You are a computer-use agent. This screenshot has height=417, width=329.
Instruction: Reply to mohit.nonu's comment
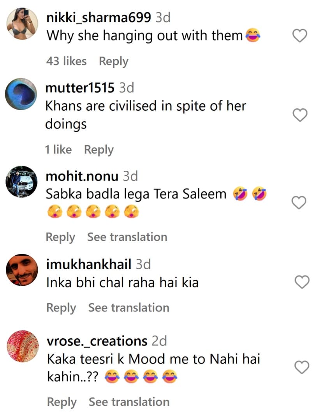tap(60, 237)
